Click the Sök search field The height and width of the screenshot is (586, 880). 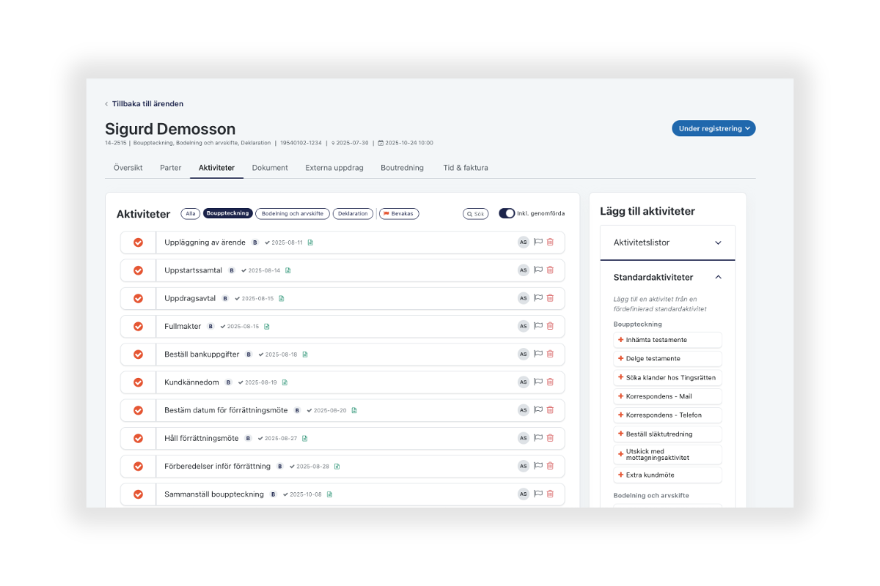click(476, 214)
